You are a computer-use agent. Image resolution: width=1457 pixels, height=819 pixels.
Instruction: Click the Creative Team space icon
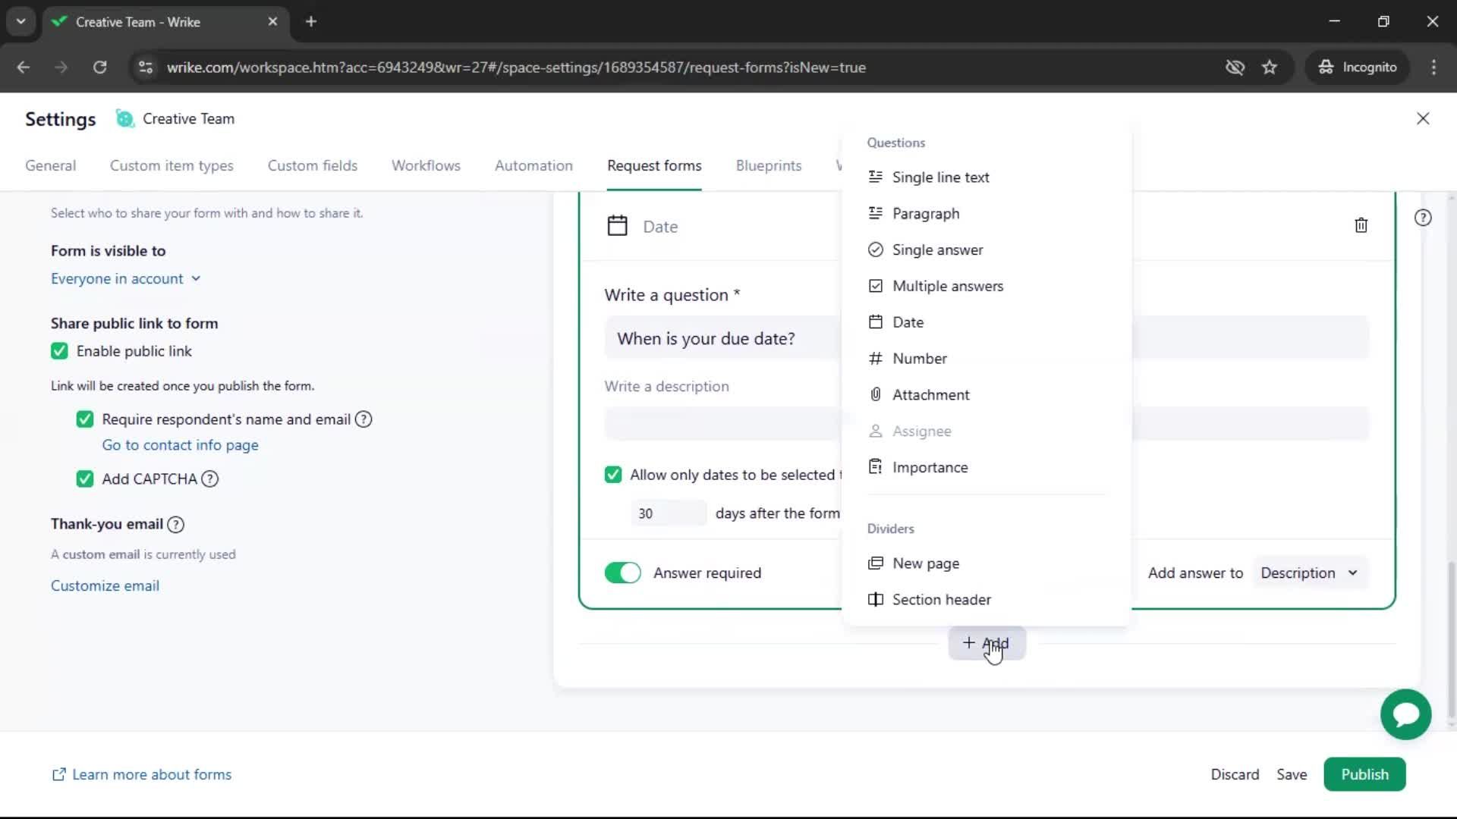click(x=124, y=119)
